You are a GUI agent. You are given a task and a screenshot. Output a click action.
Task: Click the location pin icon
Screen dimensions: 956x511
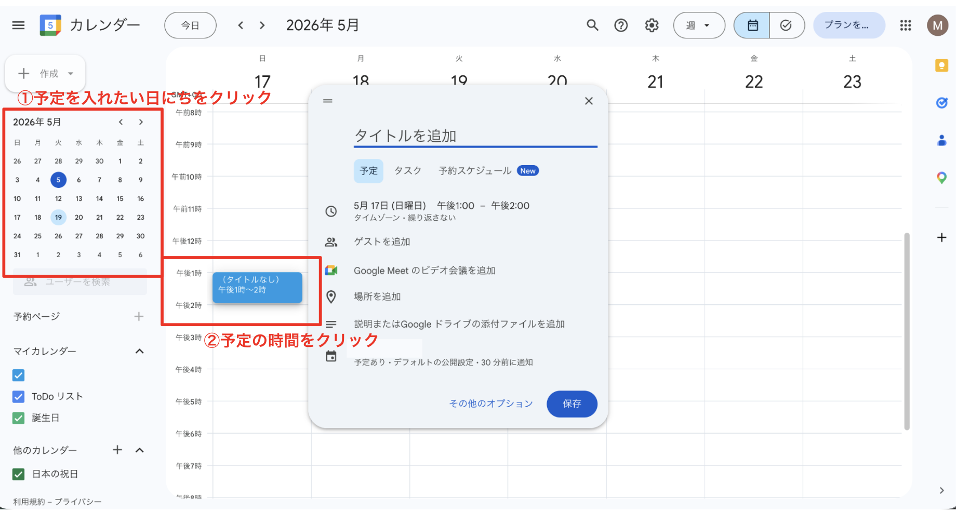pos(331,297)
